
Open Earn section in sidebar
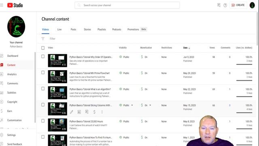[10, 111]
